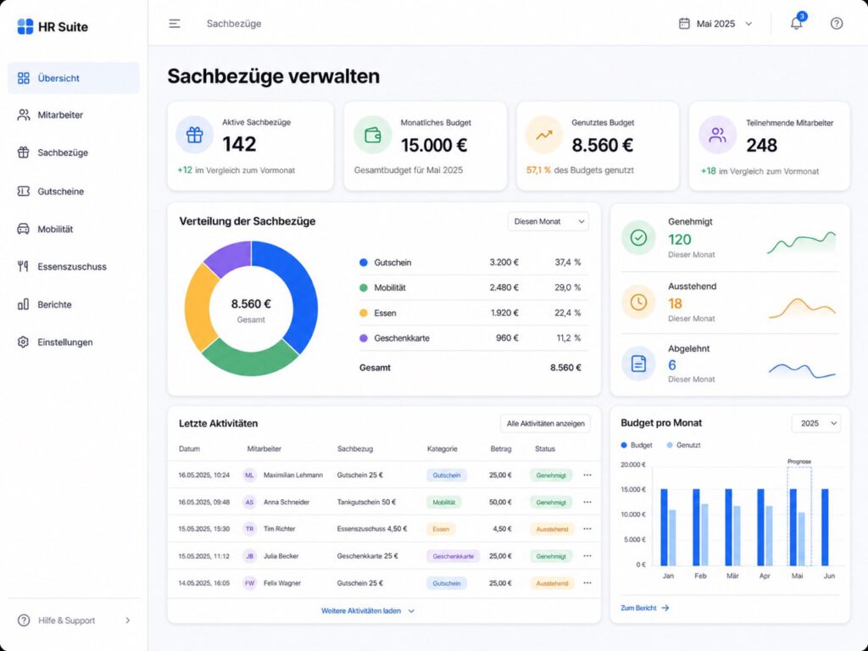Click the document icon beside Abgelehnt
The image size is (868, 651).
639,364
